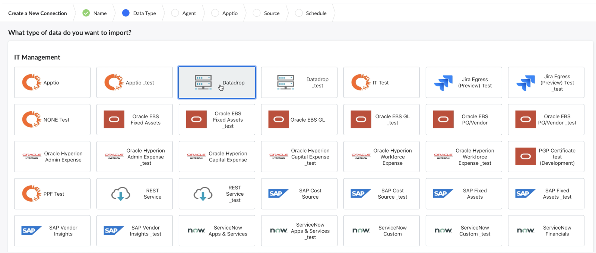Open the Agent wizard step
This screenshot has height=253, width=596.
(184, 13)
